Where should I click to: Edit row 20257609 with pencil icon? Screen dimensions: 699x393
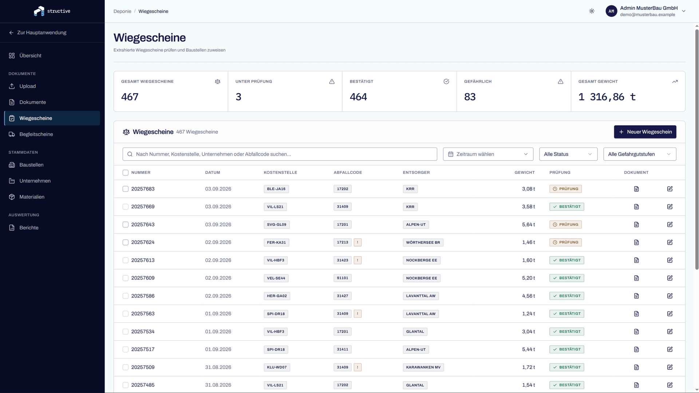click(x=670, y=278)
